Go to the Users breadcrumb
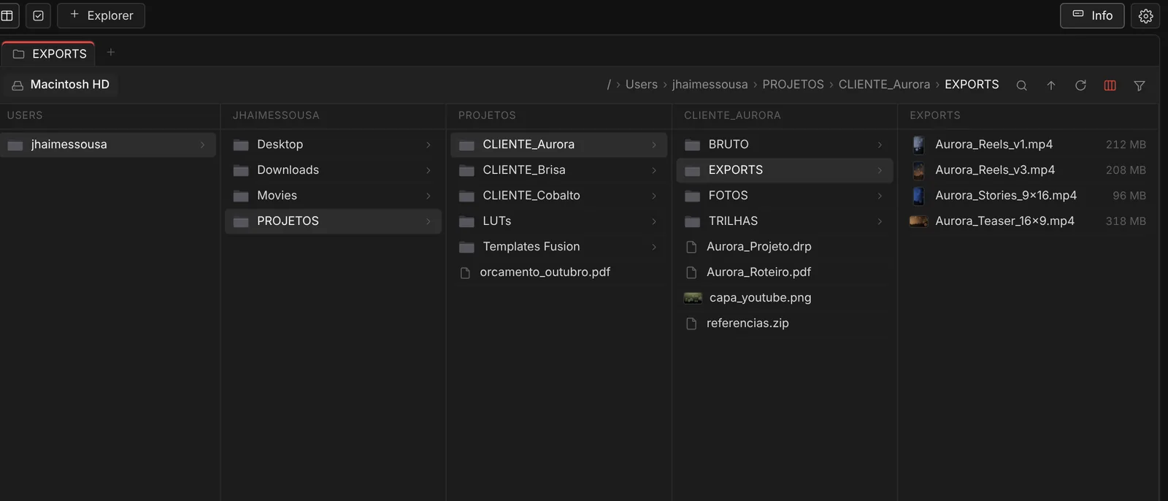The width and height of the screenshot is (1168, 501). 642,85
